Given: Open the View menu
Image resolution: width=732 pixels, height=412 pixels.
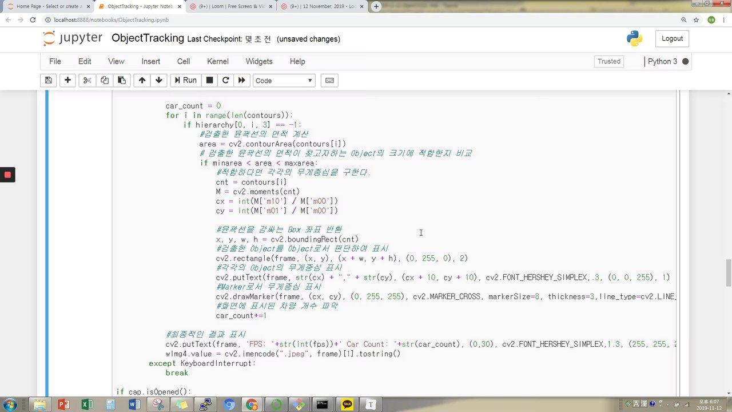Looking at the screenshot, I should [116, 62].
